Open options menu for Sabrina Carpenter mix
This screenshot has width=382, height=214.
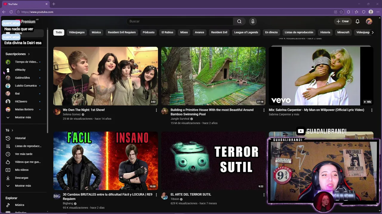click(x=372, y=110)
